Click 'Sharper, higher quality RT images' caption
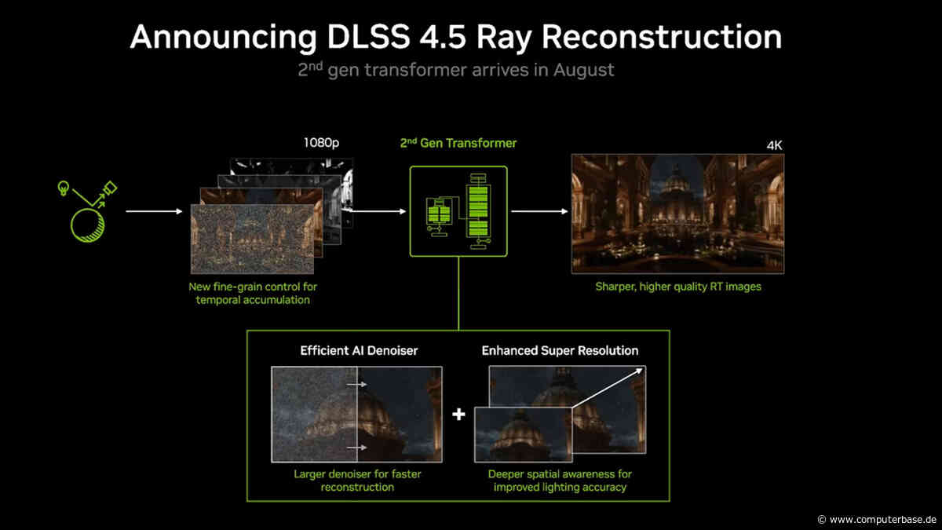The height and width of the screenshot is (530, 942). 677,287
